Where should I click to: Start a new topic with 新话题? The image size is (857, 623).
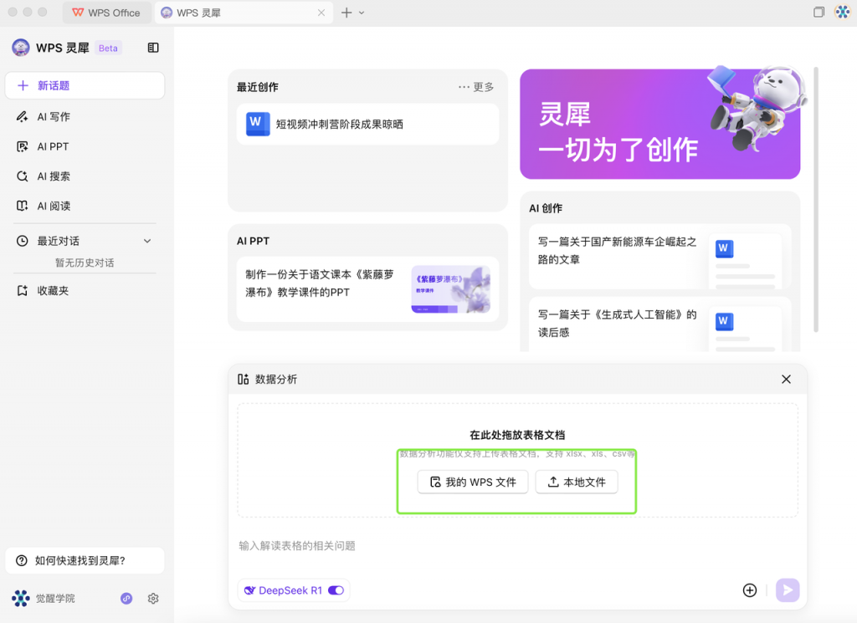click(x=85, y=86)
